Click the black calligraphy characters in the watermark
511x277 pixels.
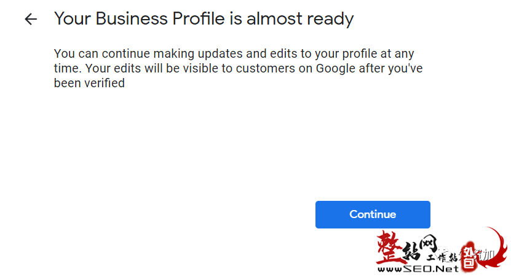pyautogui.click(x=421, y=248)
